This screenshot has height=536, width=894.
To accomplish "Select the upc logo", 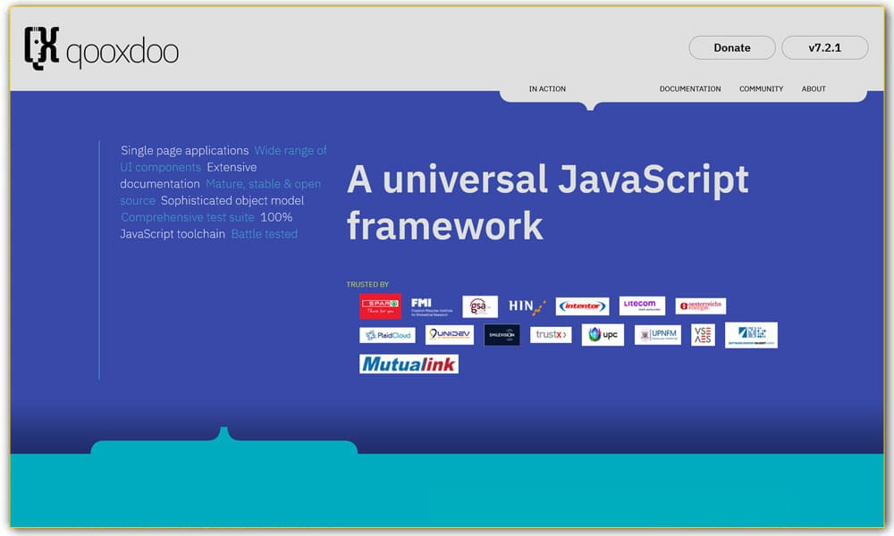I will tap(602, 334).
